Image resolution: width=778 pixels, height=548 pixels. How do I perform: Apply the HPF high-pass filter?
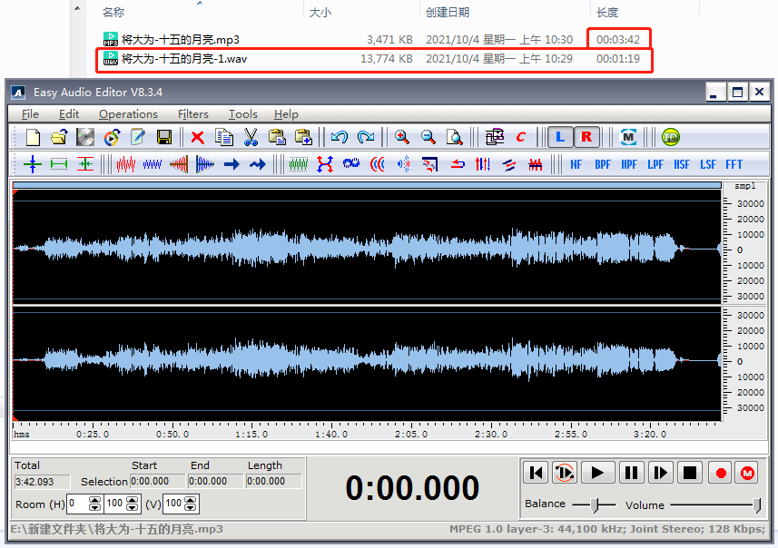[x=627, y=165]
